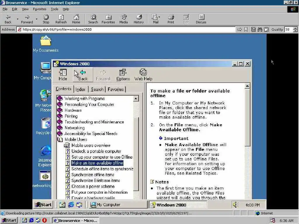The height and width of the screenshot is (224, 299).
Task: Click the Go arrow beside address bar
Action: coord(239,29)
